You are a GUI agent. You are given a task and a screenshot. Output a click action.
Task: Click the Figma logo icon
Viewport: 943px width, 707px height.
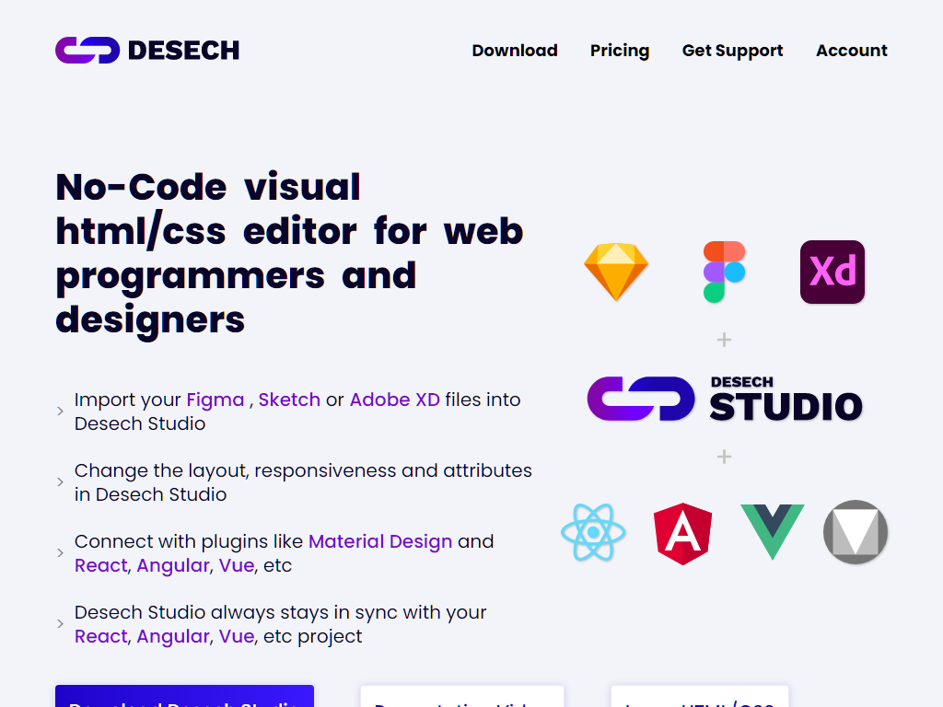tap(724, 272)
